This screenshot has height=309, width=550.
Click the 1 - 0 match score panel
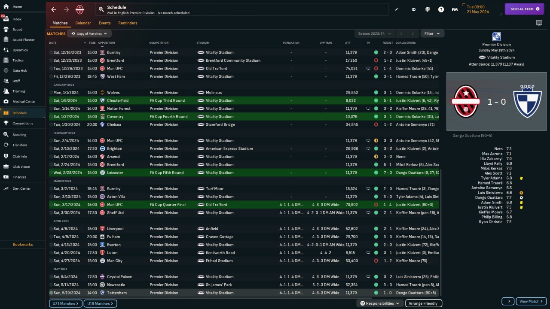click(496, 101)
